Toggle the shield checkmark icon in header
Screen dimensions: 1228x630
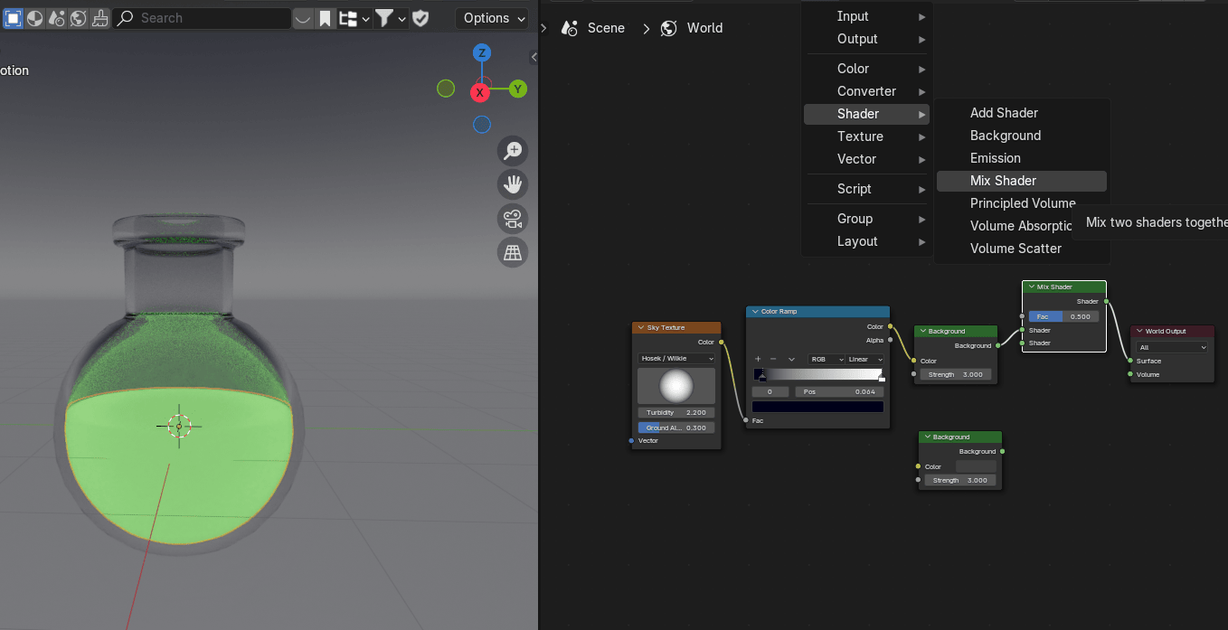420,18
